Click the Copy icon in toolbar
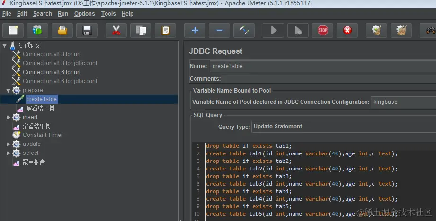This screenshot has height=221, width=436. [x=141, y=30]
